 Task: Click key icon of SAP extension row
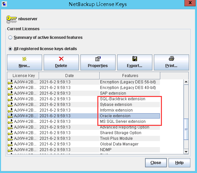10,93
